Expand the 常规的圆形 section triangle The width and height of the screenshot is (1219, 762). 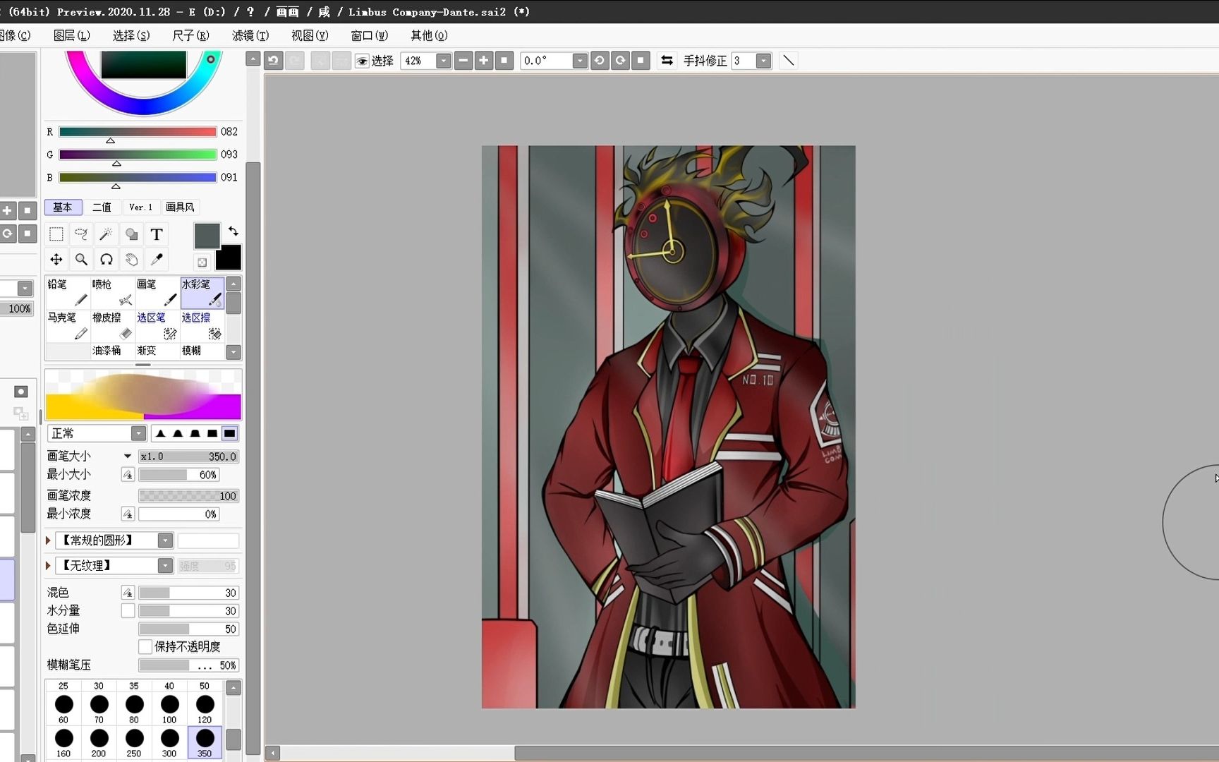48,540
